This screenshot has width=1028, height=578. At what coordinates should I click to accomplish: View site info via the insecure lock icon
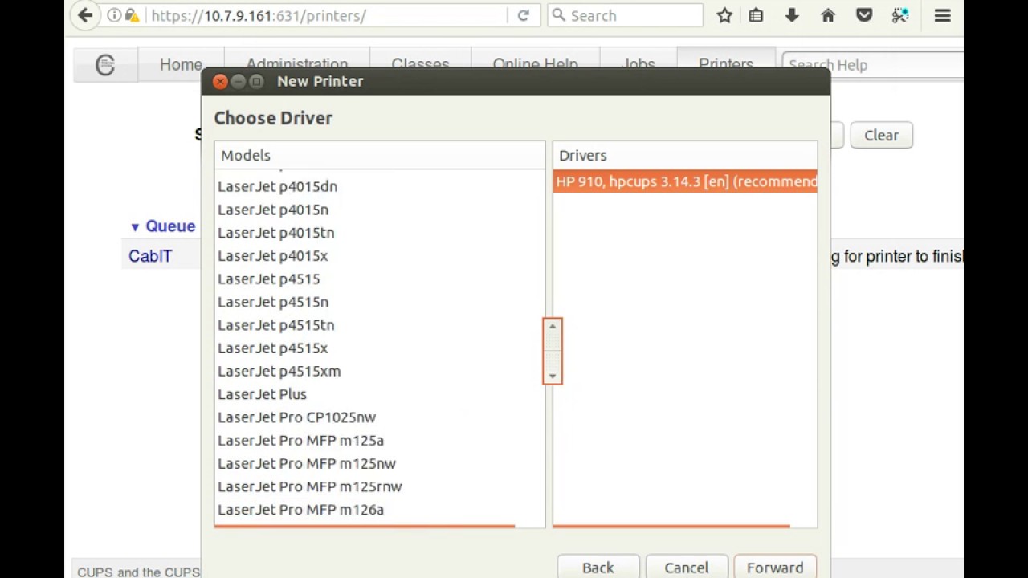[x=133, y=15]
